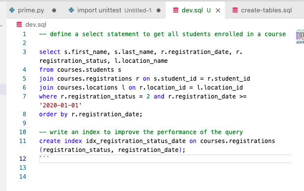The height and width of the screenshot is (191, 304).
Task: Click line number 3 in the gutter
Action: pyautogui.click(x=24, y=52)
